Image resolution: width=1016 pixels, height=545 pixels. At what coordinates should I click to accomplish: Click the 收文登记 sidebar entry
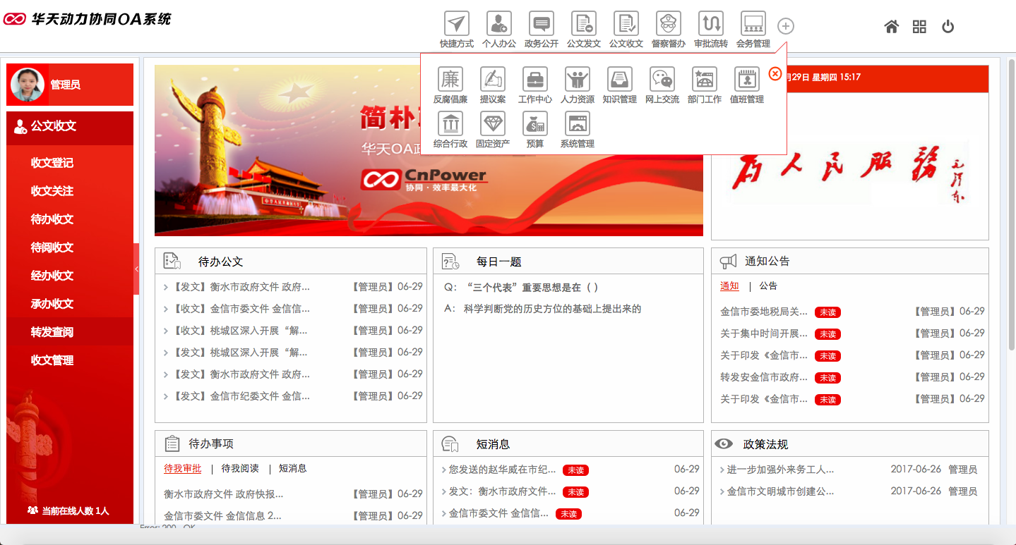(70, 163)
